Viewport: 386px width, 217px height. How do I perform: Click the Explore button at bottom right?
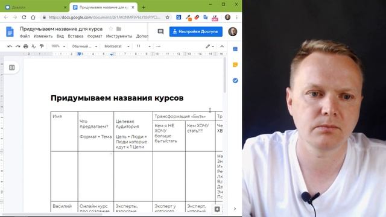(x=217, y=209)
